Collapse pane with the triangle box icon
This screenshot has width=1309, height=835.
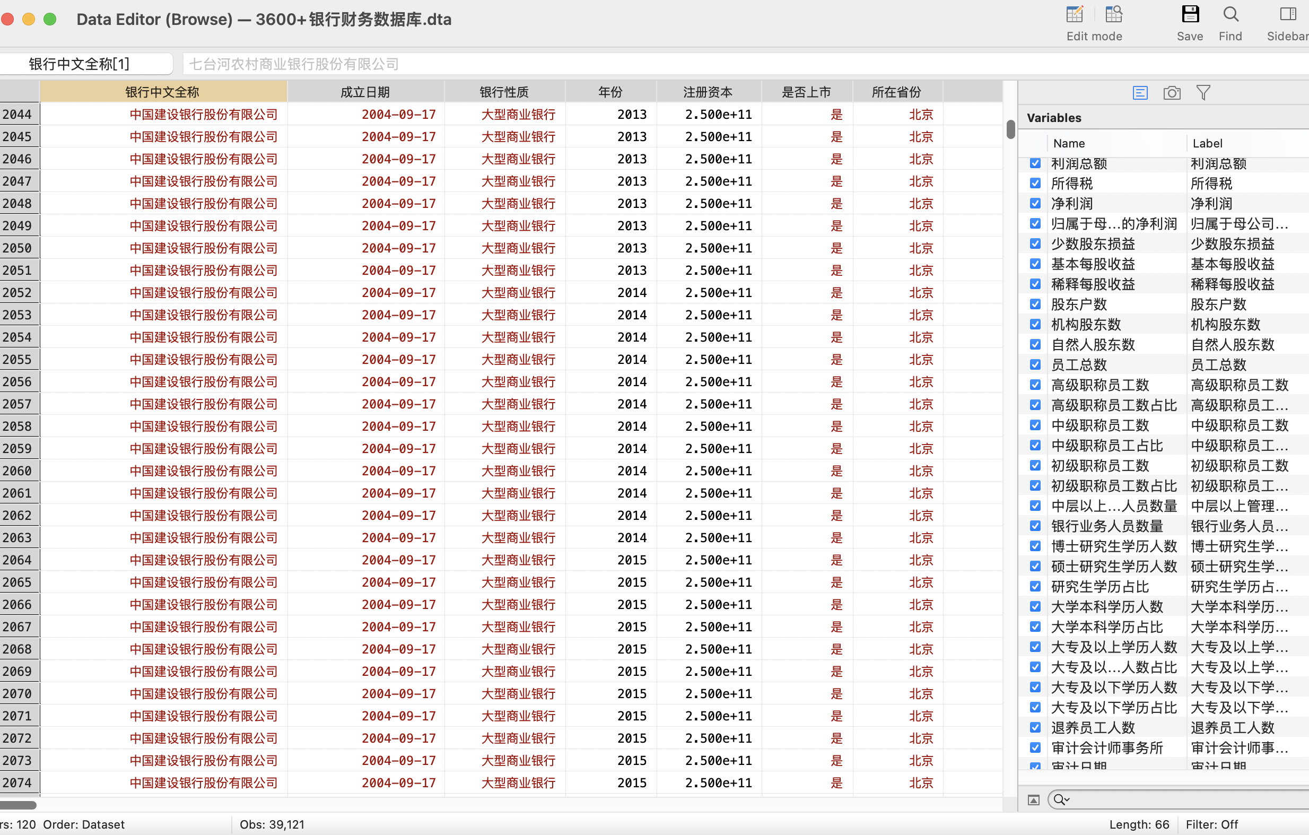click(x=1033, y=799)
